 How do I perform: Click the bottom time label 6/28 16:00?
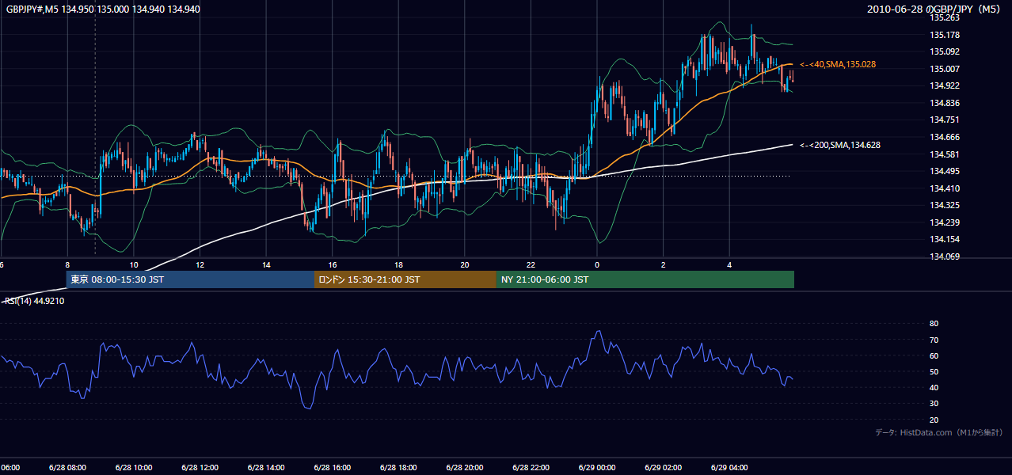[333, 468]
